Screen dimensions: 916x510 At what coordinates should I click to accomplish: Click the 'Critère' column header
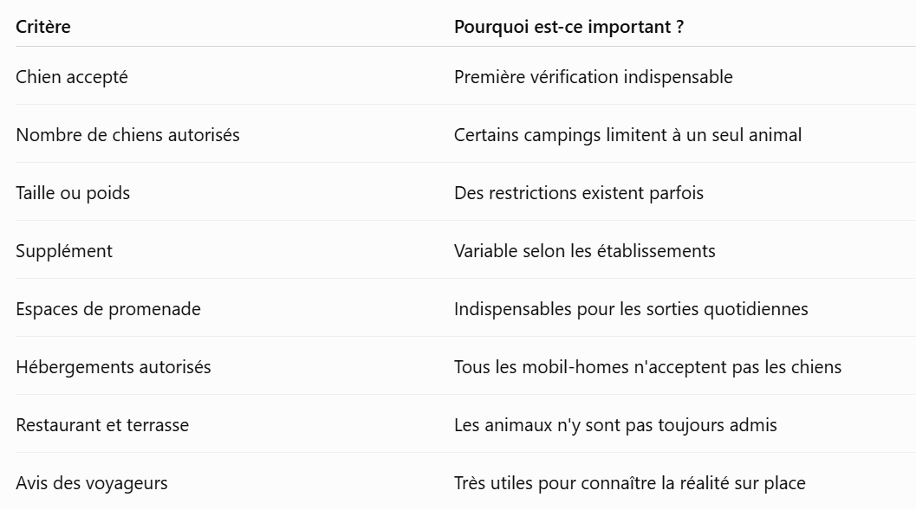click(43, 27)
